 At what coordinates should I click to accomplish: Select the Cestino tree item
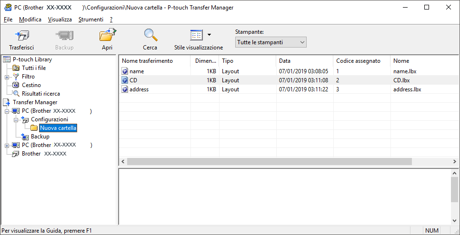tap(31, 85)
